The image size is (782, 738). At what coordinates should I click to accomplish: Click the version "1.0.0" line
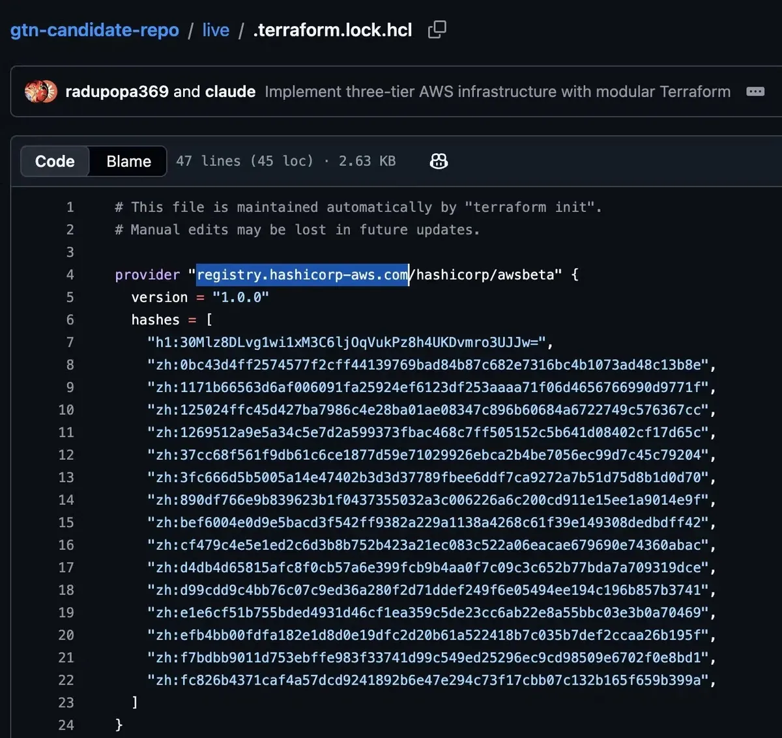coord(200,297)
